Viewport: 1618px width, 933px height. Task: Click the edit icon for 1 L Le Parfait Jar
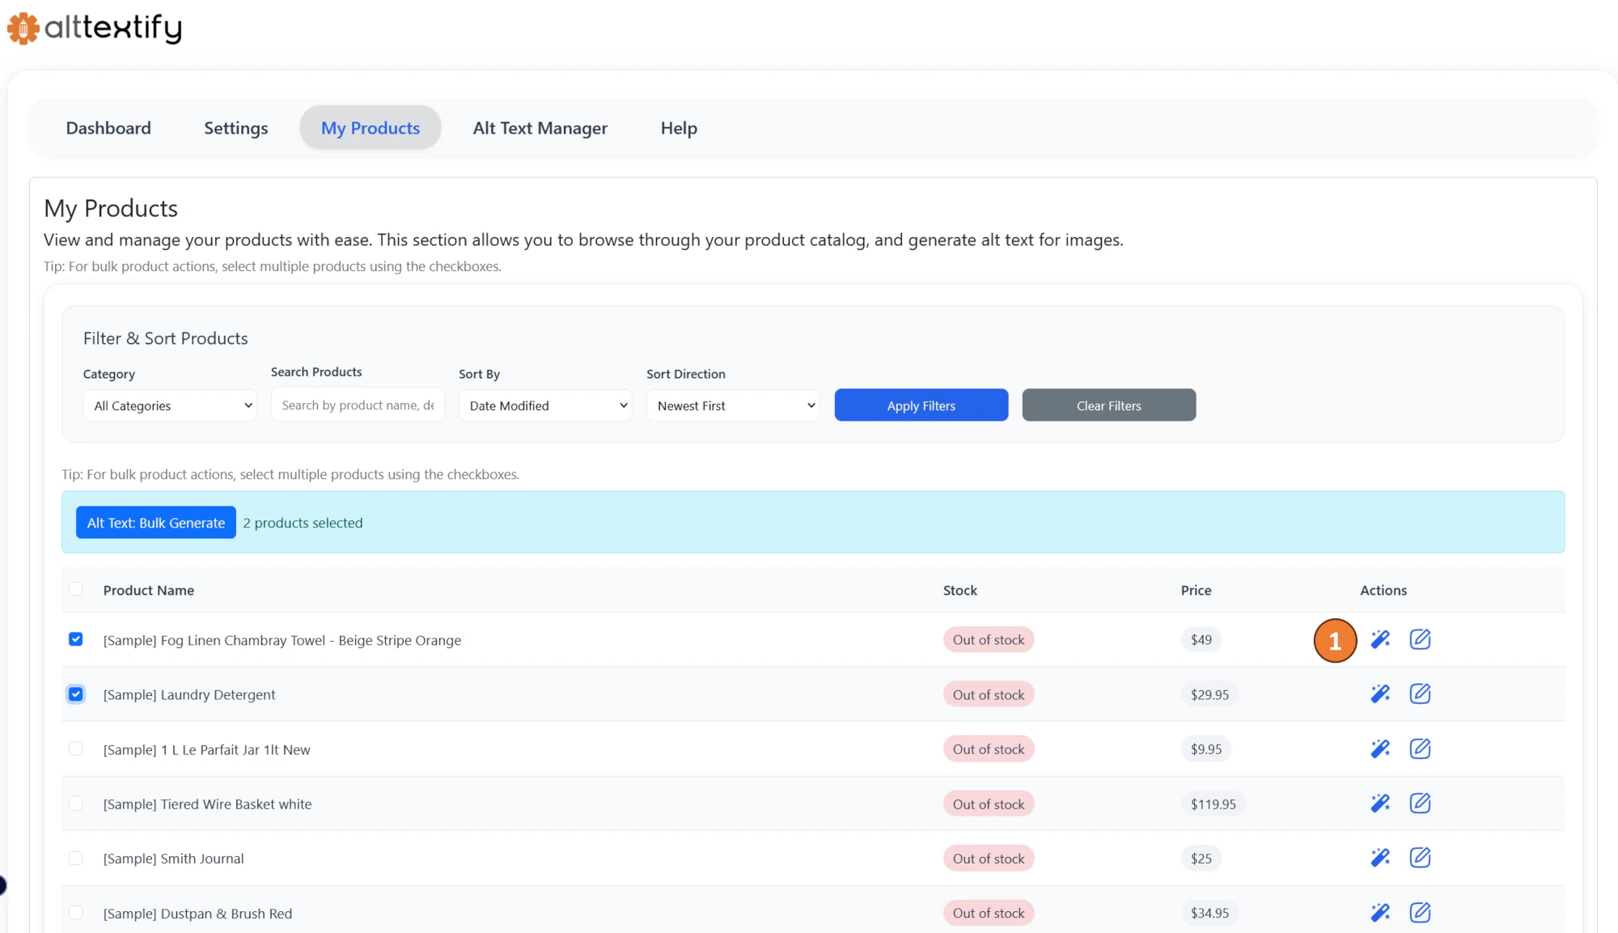pyautogui.click(x=1421, y=749)
